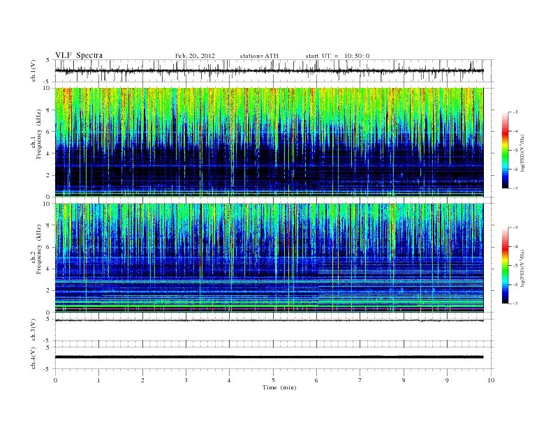The width and height of the screenshot is (553, 427).
Task: Click the lower PSD color scale bar
Action: click(x=506, y=265)
